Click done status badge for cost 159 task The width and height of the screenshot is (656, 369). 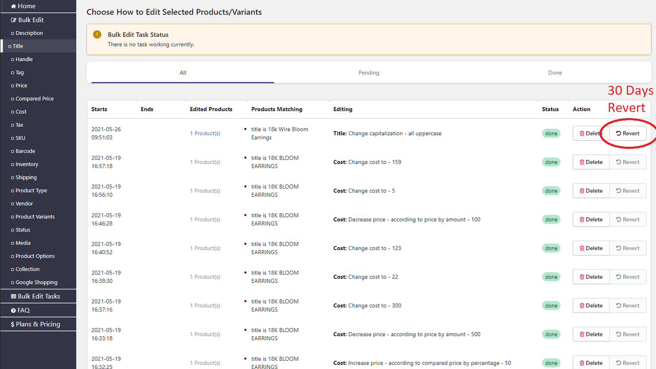551,162
